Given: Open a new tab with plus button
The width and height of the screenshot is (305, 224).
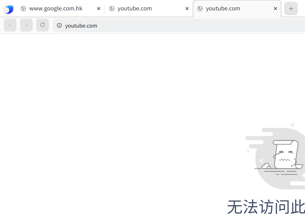Looking at the screenshot, I should 291,9.
